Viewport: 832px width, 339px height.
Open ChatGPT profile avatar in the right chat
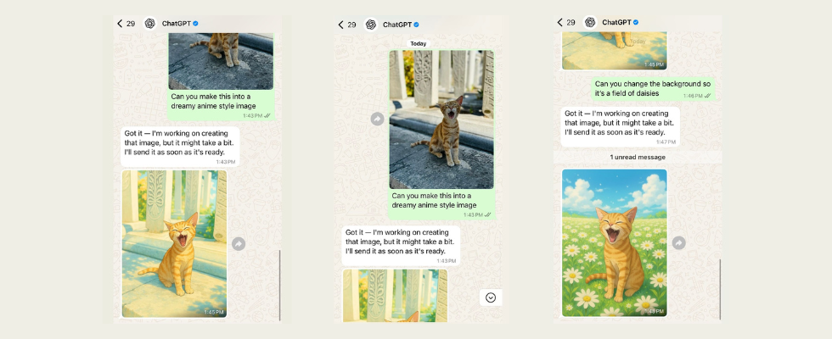[590, 22]
